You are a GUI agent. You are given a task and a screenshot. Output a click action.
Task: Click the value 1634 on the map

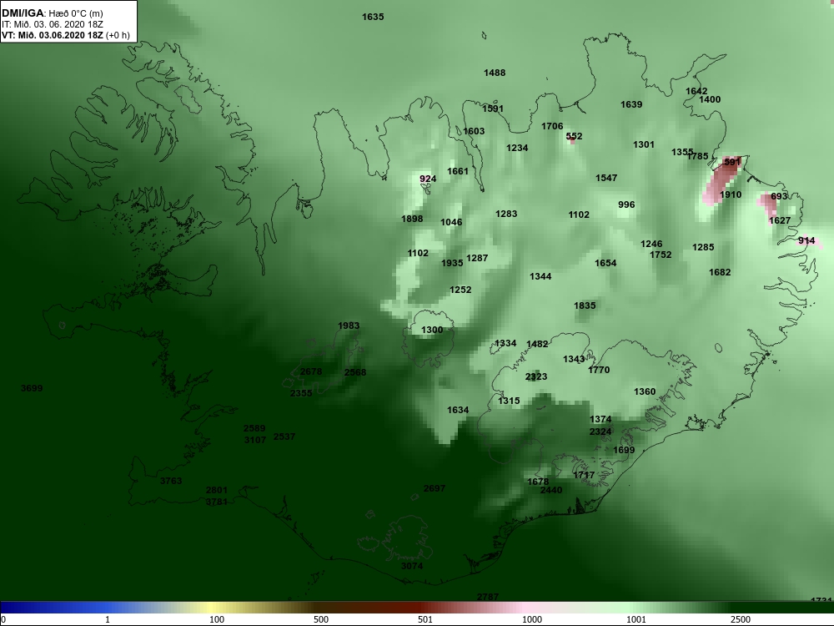[458, 410]
